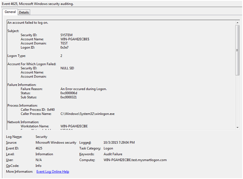Screen dimensions: 243x179
Task: Click the Workstation Name value WIN-PGAHI2ECI8E
Action: coord(74,126)
